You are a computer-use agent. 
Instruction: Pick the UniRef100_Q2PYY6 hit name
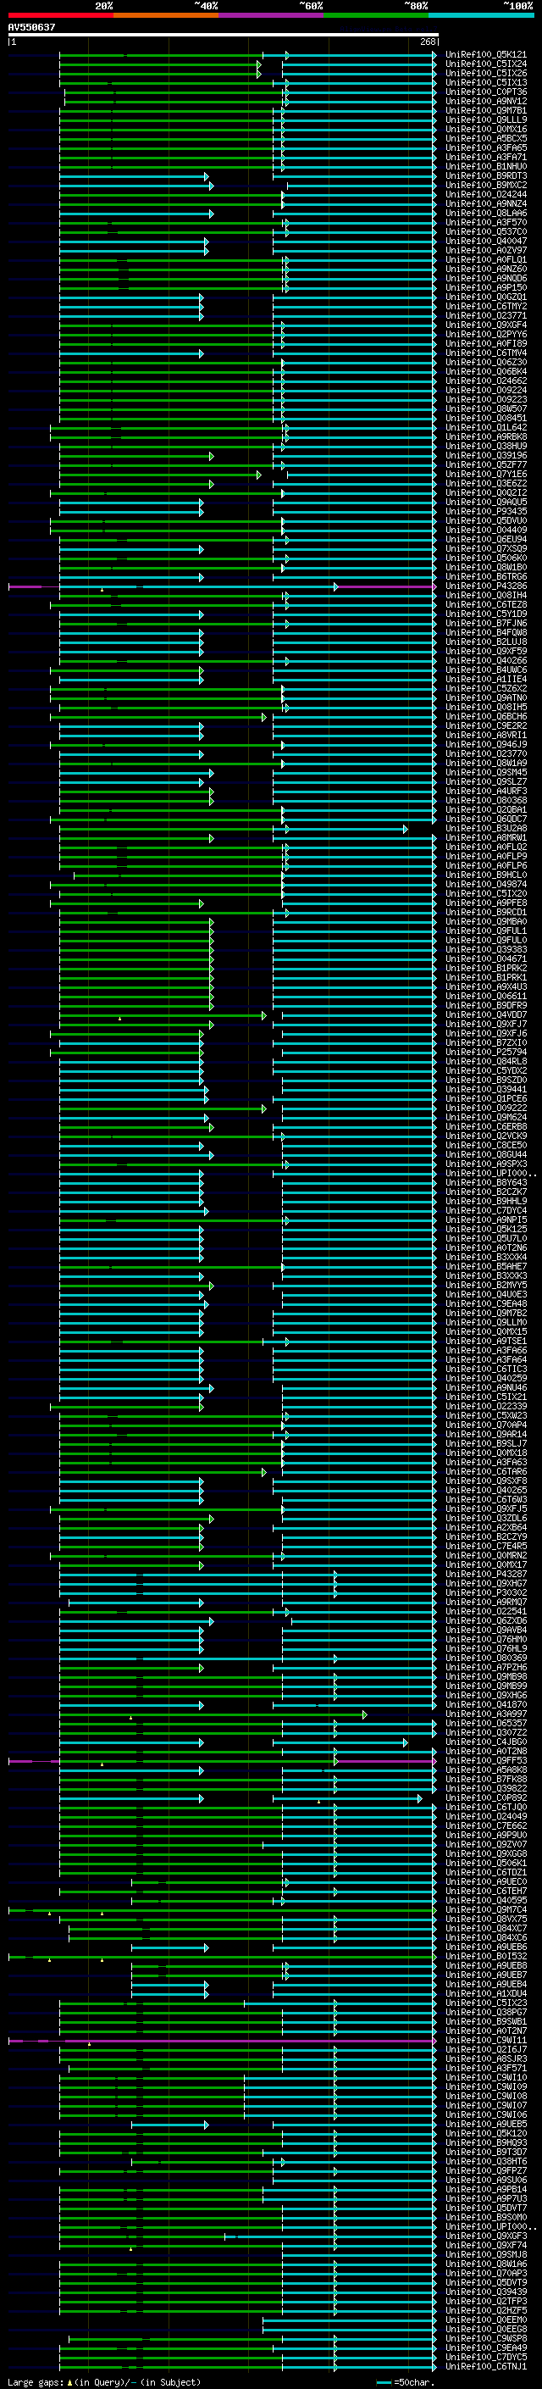pos(485,334)
